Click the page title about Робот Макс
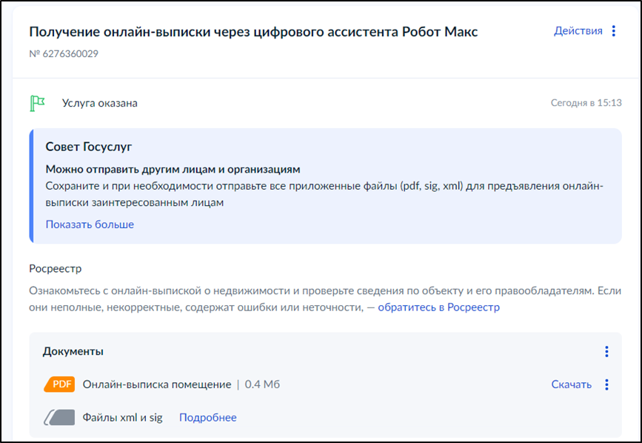This screenshot has height=443, width=642. pos(253,32)
